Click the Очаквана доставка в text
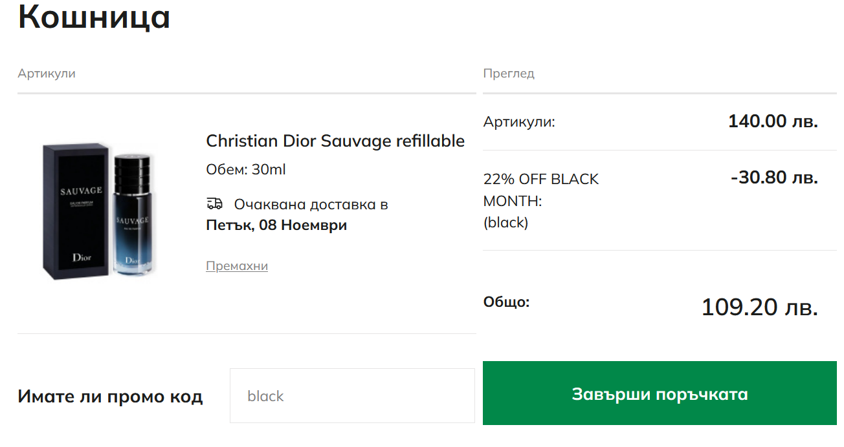The width and height of the screenshot is (844, 447). pos(311,205)
